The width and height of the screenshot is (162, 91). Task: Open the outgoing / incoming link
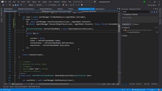point(131,14)
